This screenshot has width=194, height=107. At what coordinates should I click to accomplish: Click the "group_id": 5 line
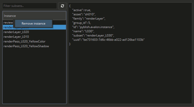click(x=82, y=23)
